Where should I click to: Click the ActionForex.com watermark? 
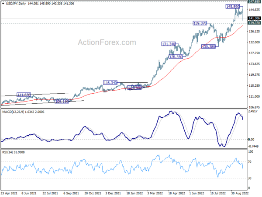(x=106, y=42)
